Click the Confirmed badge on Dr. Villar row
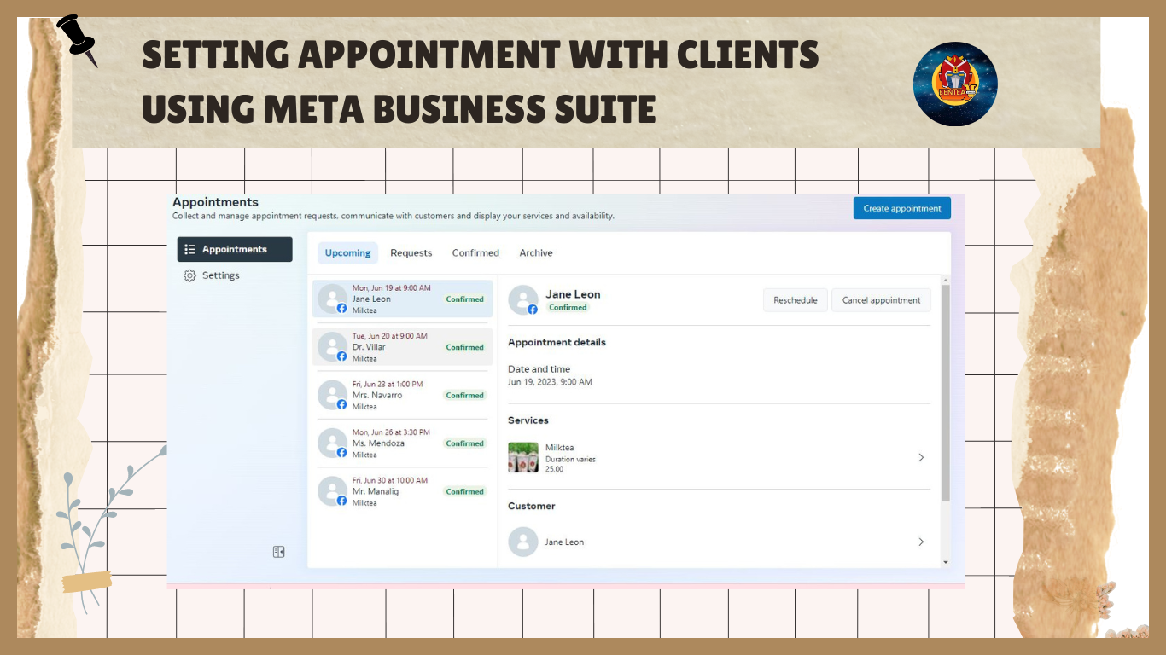This screenshot has width=1166, height=655. (x=465, y=347)
